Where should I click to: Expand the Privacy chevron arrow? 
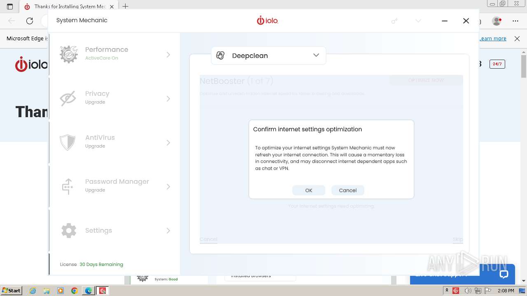click(168, 99)
